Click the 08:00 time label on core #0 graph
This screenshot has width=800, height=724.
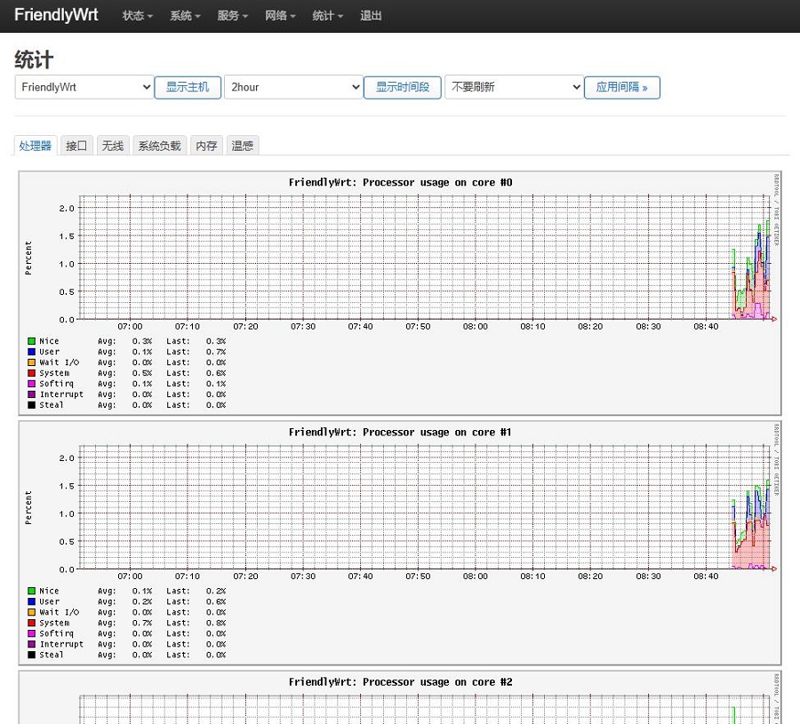click(x=476, y=327)
